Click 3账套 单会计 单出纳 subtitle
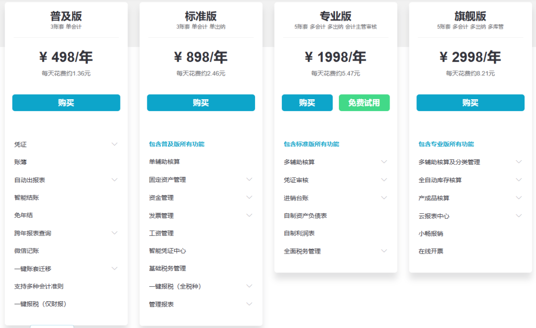Image resolution: width=536 pixels, height=328 pixels. click(201, 27)
